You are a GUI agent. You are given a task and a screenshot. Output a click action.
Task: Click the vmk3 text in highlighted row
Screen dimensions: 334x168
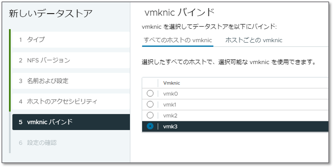(x=170, y=127)
